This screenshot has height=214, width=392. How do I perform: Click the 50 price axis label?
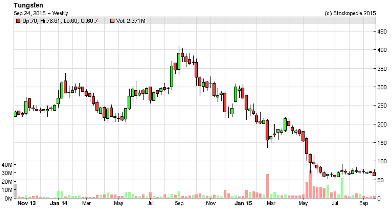coord(380,180)
